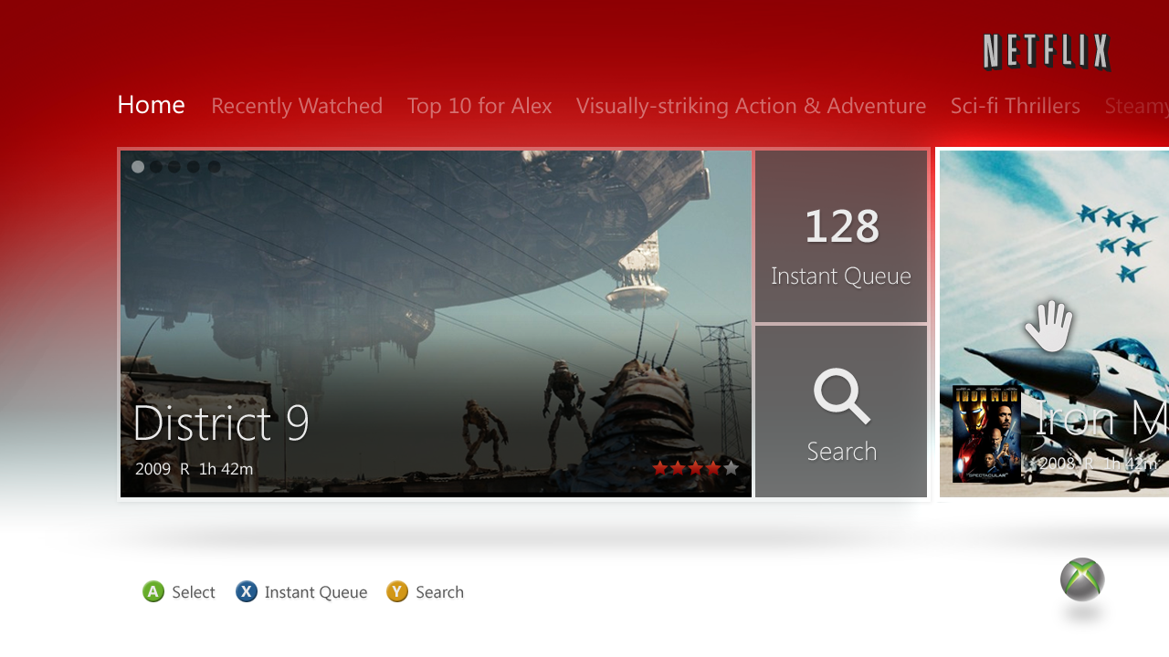Click the green A Select button hint

(179, 592)
